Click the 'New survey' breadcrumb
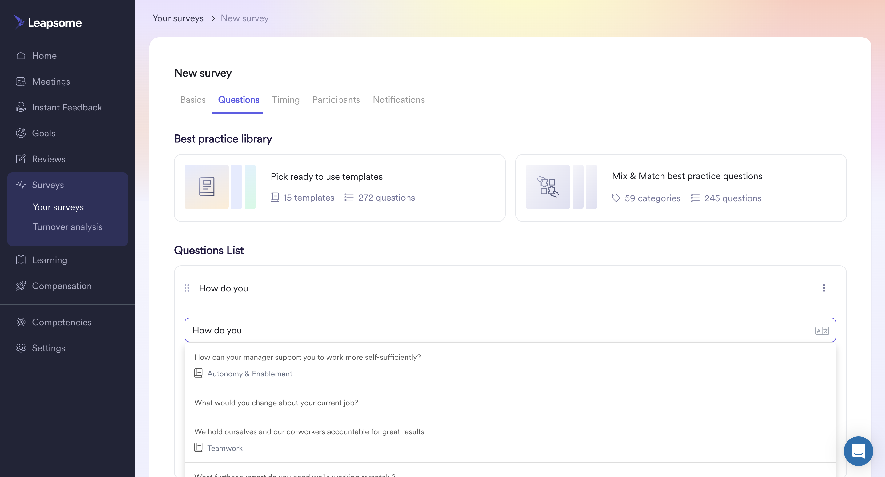885x477 pixels. click(x=244, y=18)
